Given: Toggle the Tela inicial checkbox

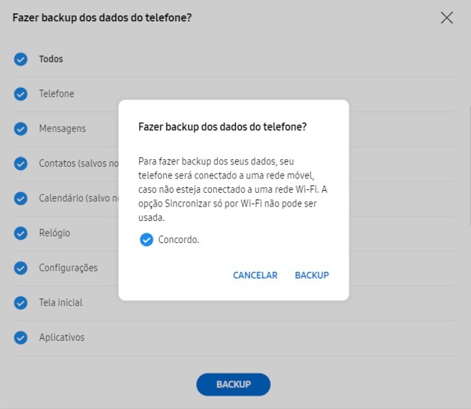Looking at the screenshot, I should click(21, 303).
